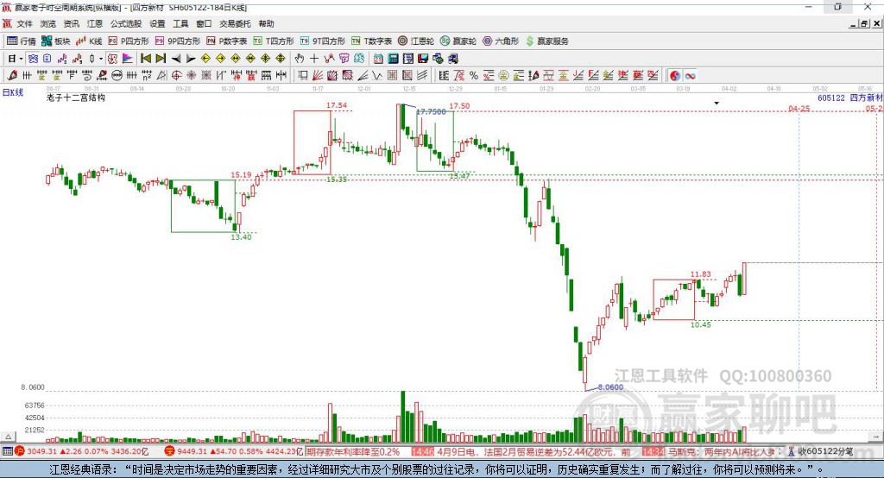Image resolution: width=884 pixels, height=478 pixels.
Task: Expand the 日 period dropdown
Action: tap(21, 59)
